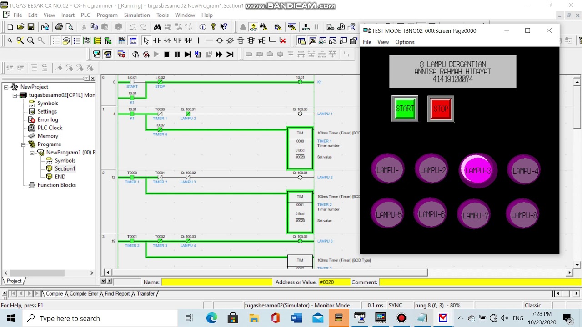Open the PLC menu

pyautogui.click(x=85, y=15)
